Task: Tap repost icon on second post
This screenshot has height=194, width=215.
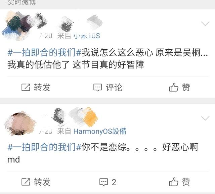Action: coord(26,182)
